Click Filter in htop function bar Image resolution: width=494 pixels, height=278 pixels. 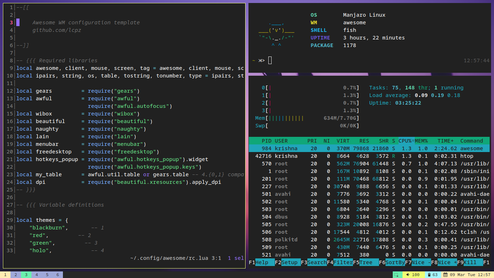pyautogui.click(x=343, y=263)
